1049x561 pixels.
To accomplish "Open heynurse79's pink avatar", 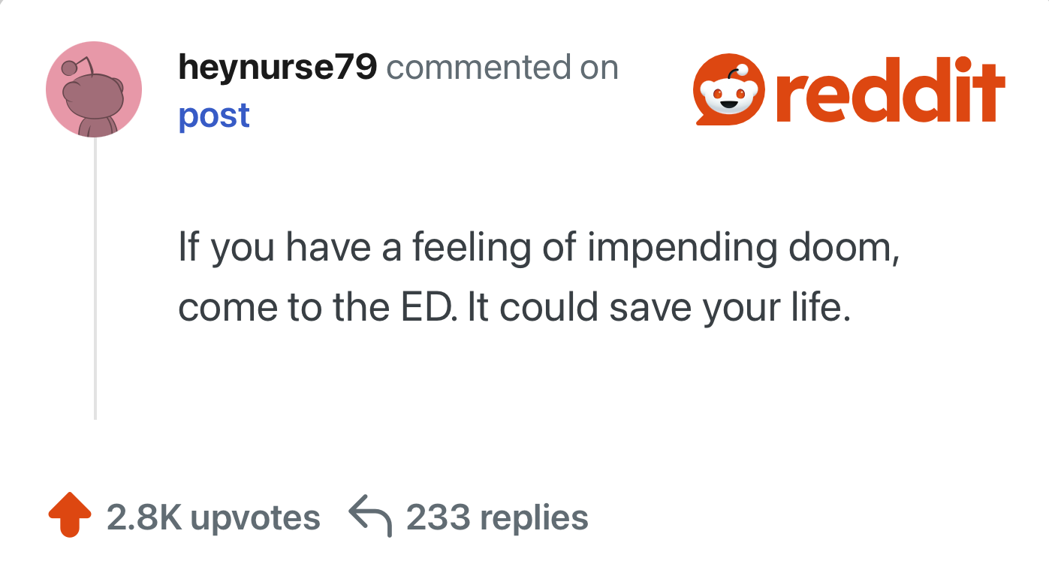I will [x=94, y=89].
